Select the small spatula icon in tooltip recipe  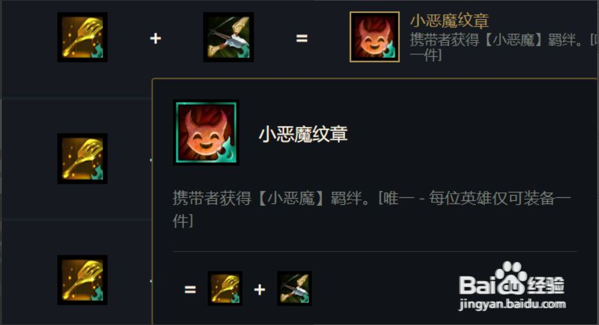click(225, 289)
